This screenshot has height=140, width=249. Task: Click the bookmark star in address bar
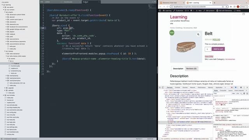(x=226, y=7)
